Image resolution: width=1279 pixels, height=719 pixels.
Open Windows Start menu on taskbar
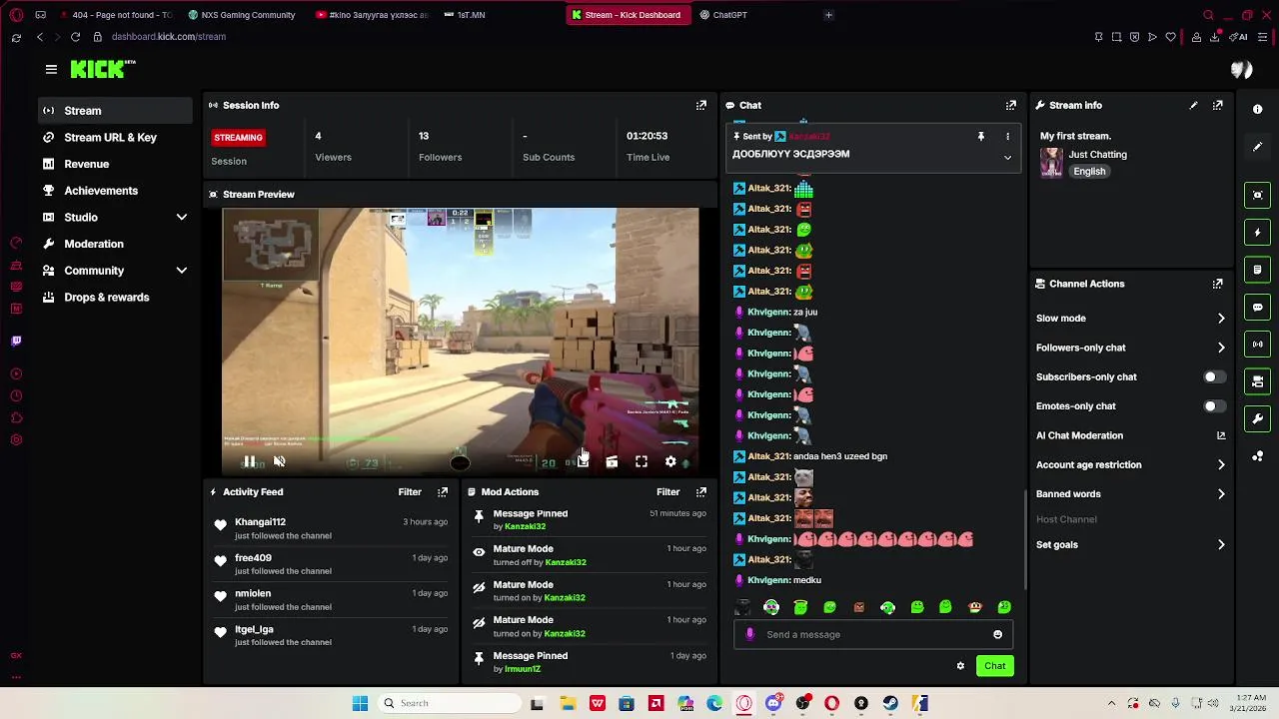(x=360, y=703)
